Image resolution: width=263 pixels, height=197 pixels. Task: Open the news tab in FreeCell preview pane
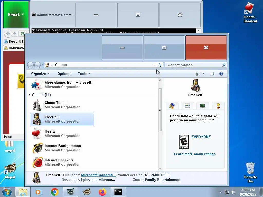pyautogui.click(x=187, y=106)
